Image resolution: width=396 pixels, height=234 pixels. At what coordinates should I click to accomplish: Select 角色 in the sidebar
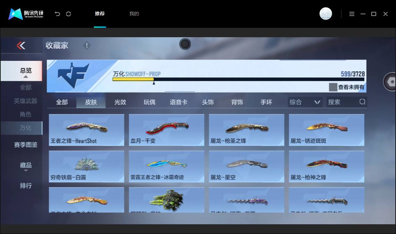coord(26,114)
